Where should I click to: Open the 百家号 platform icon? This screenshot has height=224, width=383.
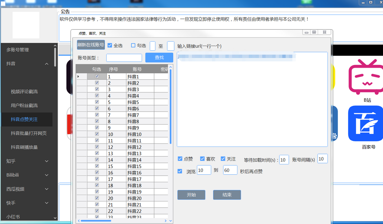point(365,124)
